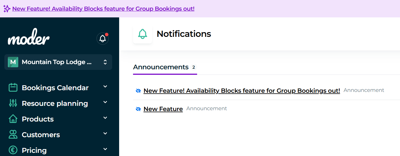Viewport: 400px width, 156px height.
Task: Click the Pricing euro icon
Action: click(x=13, y=150)
